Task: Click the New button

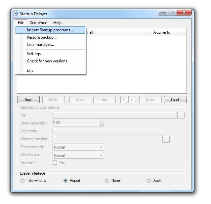Action: 28,99
